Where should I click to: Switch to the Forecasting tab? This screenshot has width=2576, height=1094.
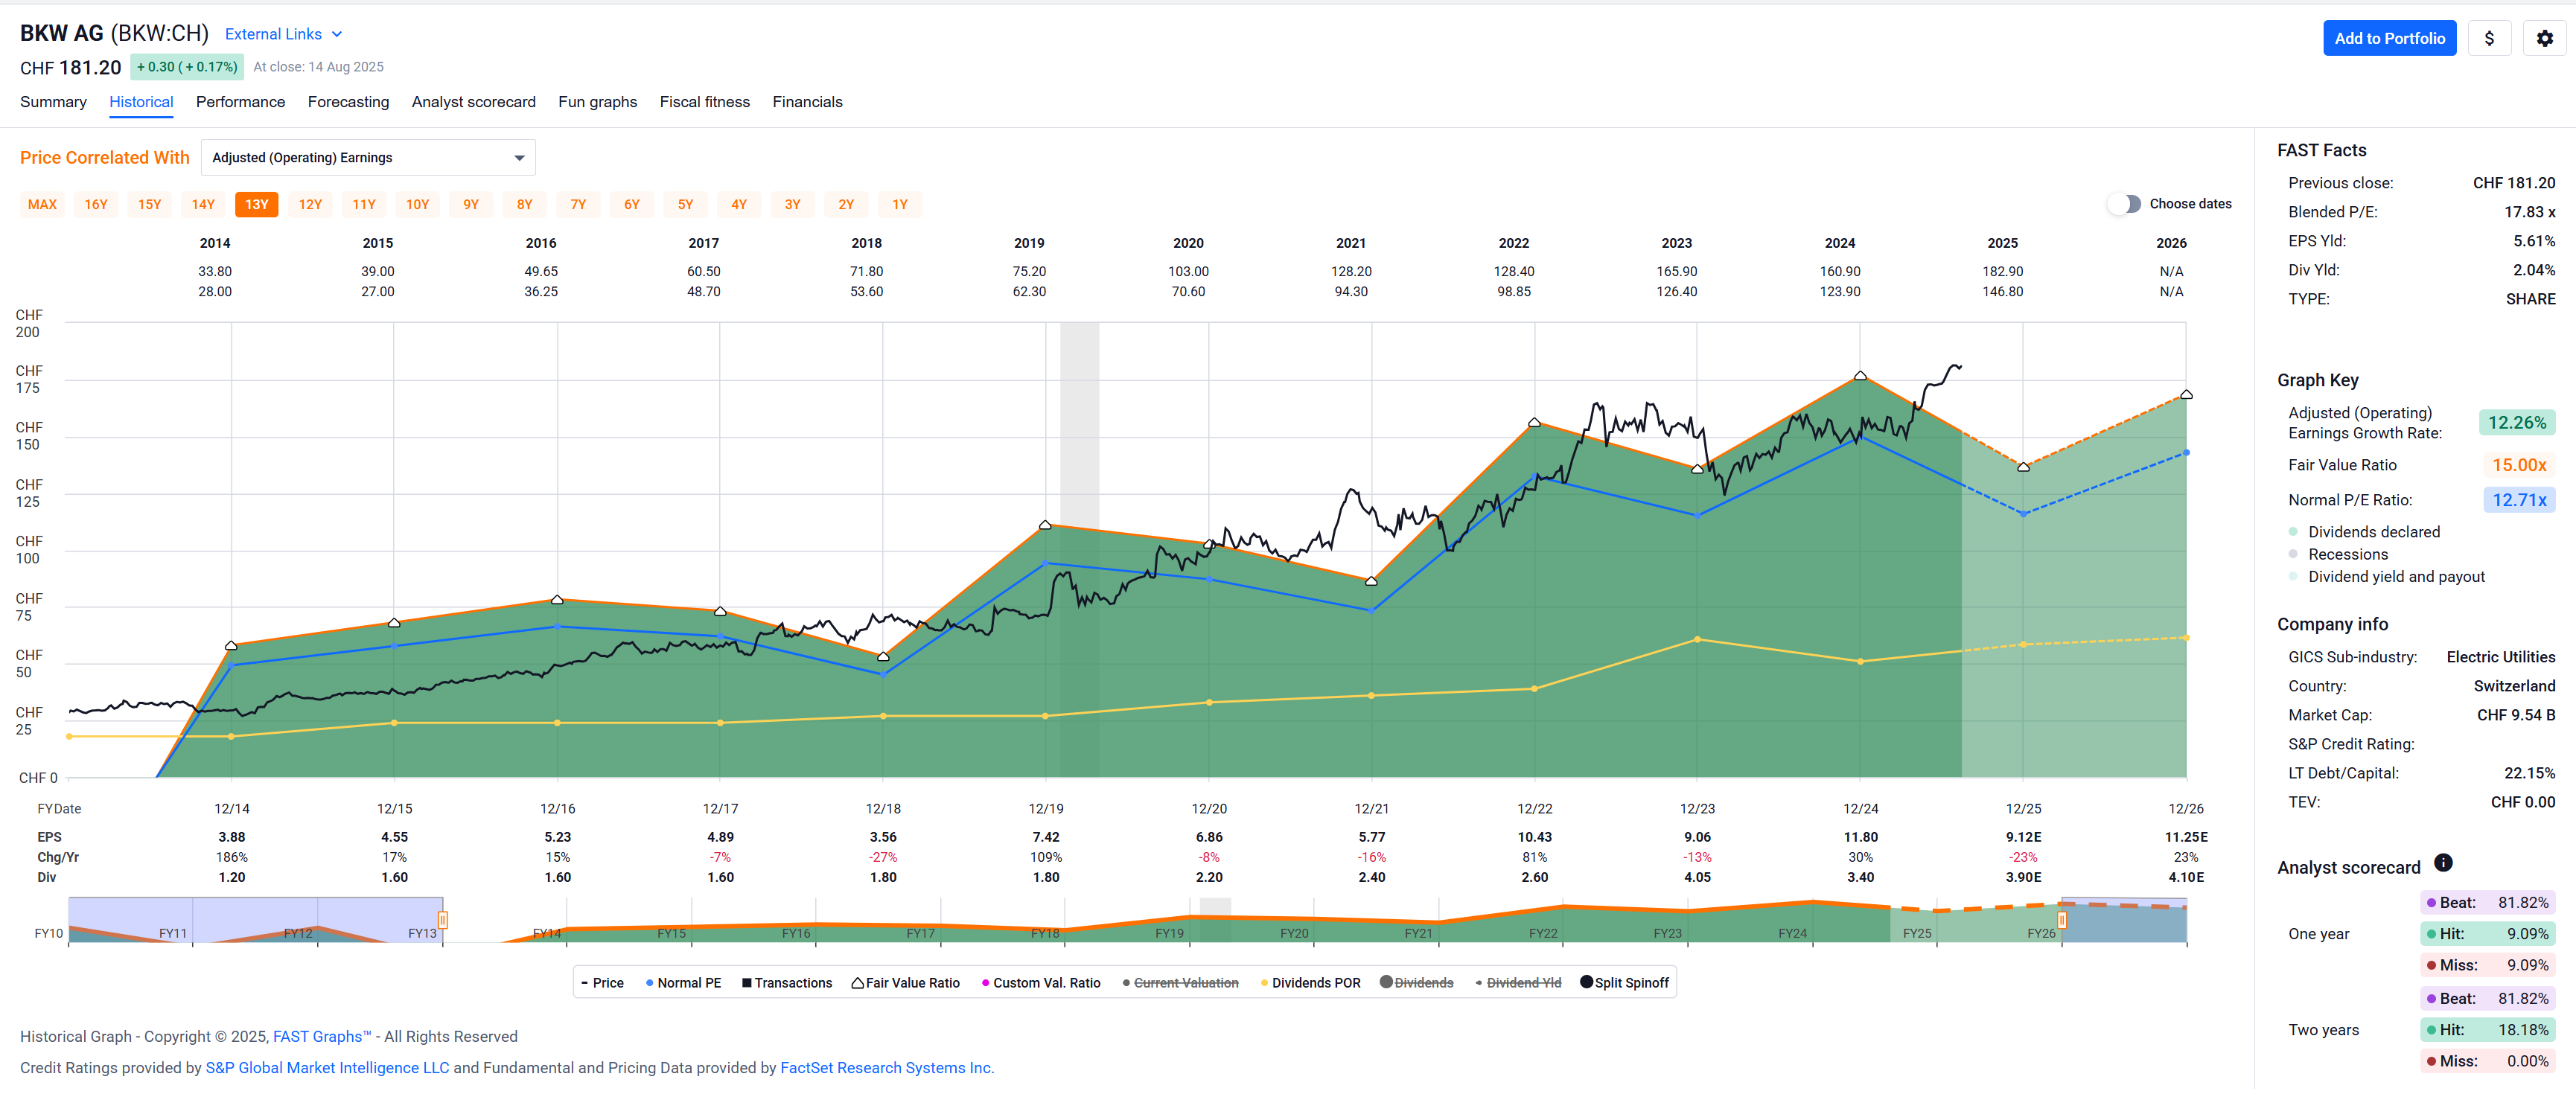[348, 102]
